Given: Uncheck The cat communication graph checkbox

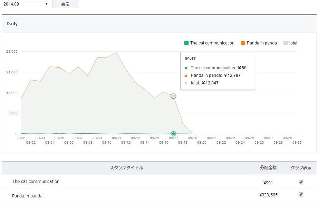Looking at the screenshot, I should point(301,182).
